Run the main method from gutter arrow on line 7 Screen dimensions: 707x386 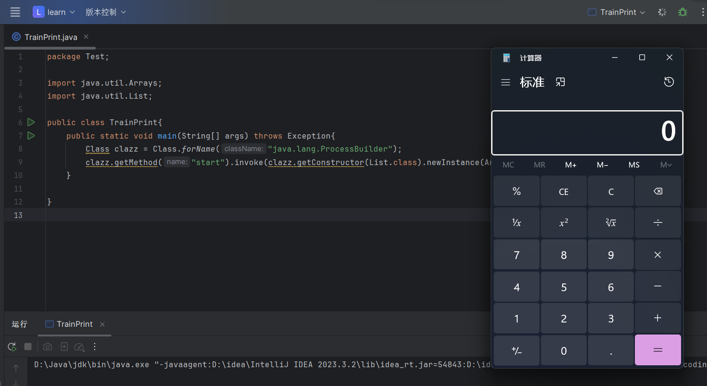point(31,136)
